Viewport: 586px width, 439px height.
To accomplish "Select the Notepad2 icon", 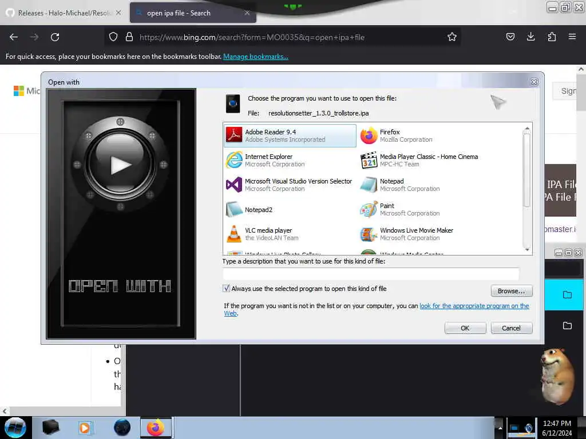I will [234, 209].
